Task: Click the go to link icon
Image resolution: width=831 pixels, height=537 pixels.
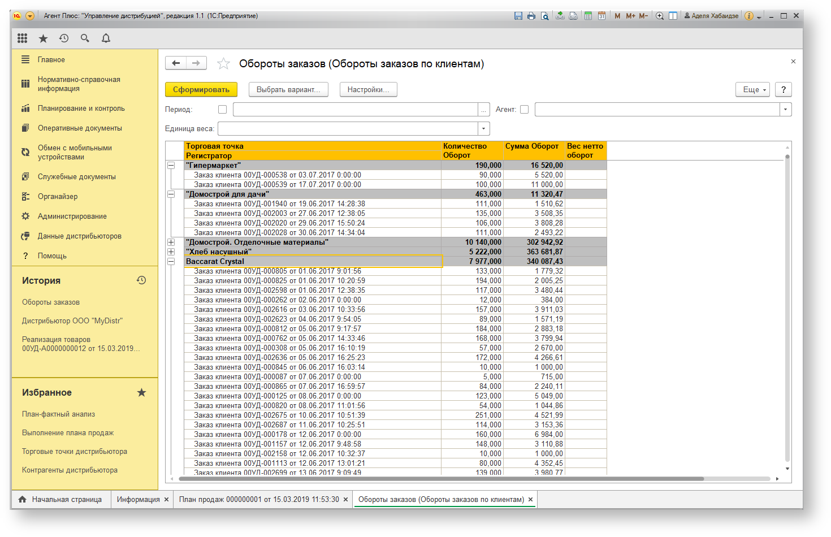Action: tap(573, 16)
